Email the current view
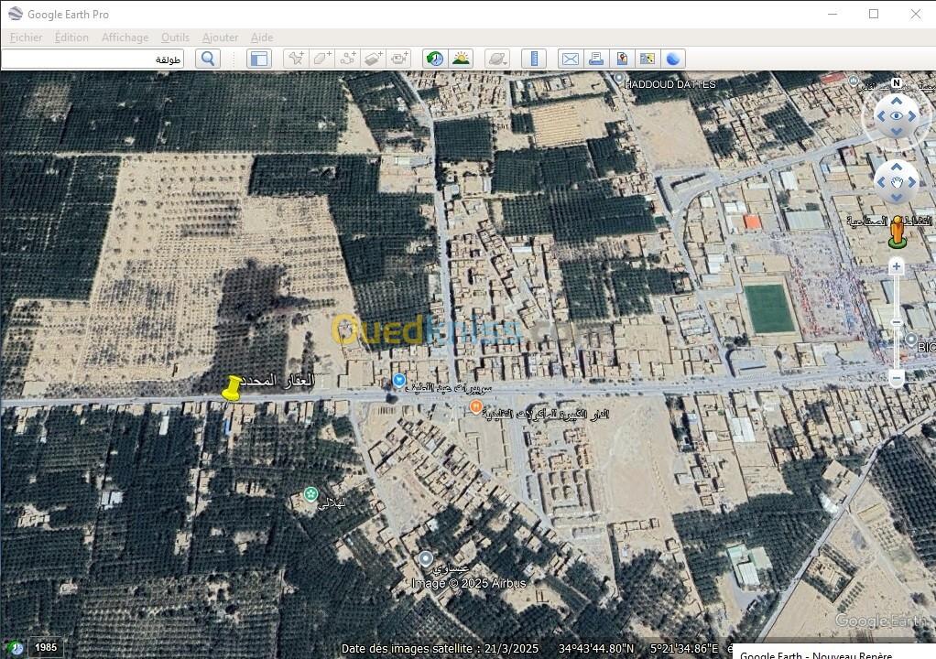Image resolution: width=936 pixels, height=659 pixels. click(x=570, y=59)
